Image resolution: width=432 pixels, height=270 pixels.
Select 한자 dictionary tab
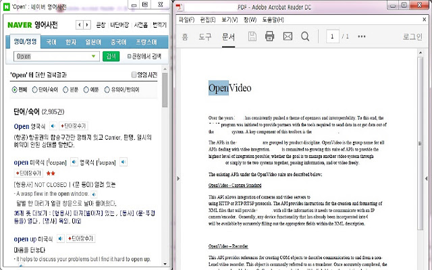tap(71, 42)
